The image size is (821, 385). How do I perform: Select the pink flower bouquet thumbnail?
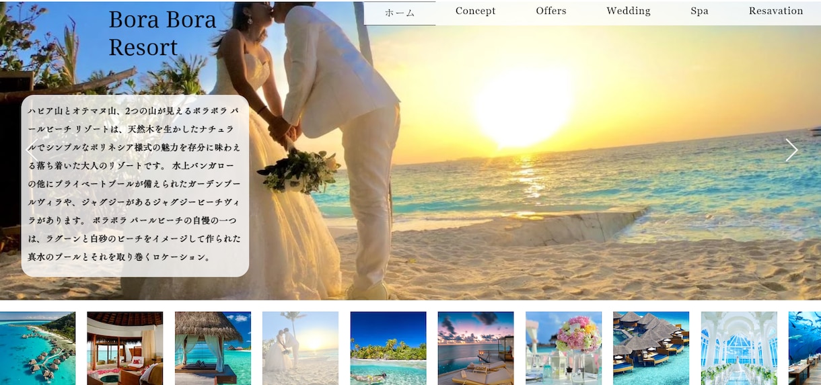[x=564, y=348]
